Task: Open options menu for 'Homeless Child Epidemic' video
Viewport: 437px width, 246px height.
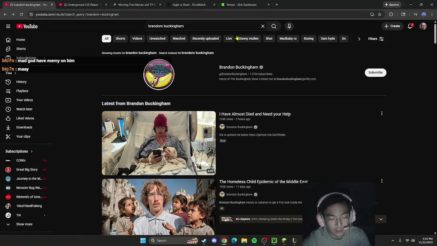Action: [x=382, y=181]
